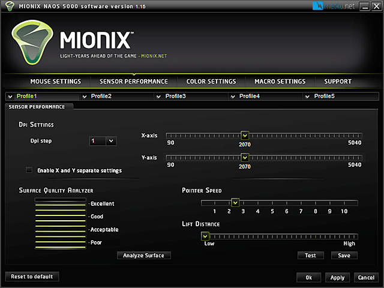Viewport: 384px width, 288px height.
Task: Expand the Profile4 dropdown arrow
Action: (233, 97)
